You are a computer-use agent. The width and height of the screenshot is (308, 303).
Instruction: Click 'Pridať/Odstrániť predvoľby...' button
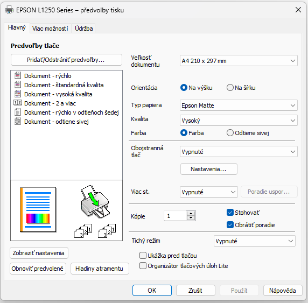point(66,60)
